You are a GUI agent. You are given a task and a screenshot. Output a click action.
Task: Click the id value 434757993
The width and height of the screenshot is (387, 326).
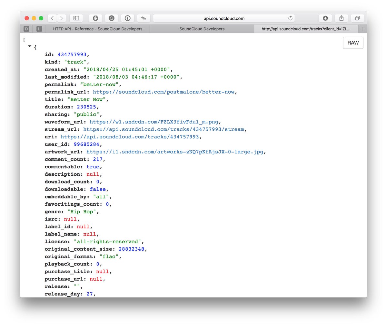pos(72,55)
